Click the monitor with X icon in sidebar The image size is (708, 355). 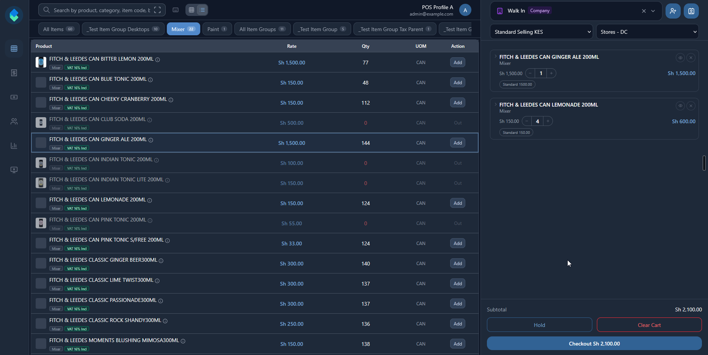14,170
